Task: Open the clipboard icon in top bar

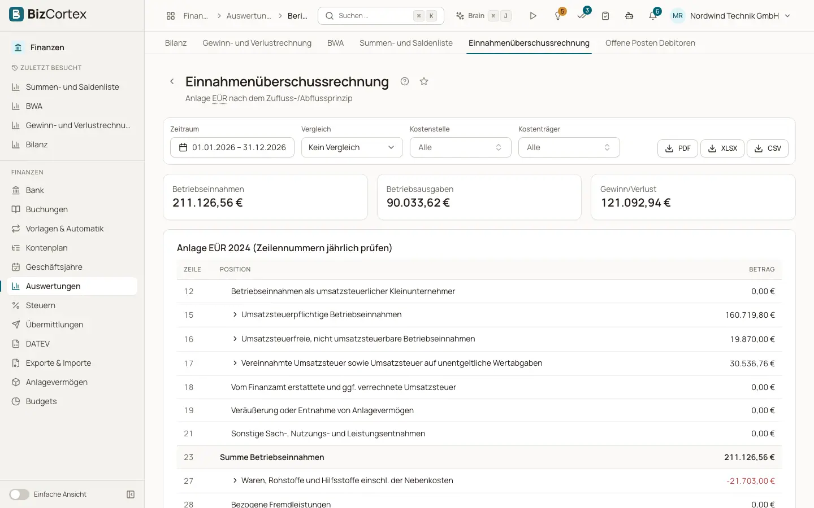Action: [x=605, y=16]
